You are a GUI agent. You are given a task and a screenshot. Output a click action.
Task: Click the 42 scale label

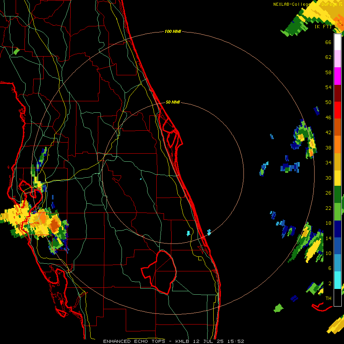pyautogui.click(x=328, y=133)
